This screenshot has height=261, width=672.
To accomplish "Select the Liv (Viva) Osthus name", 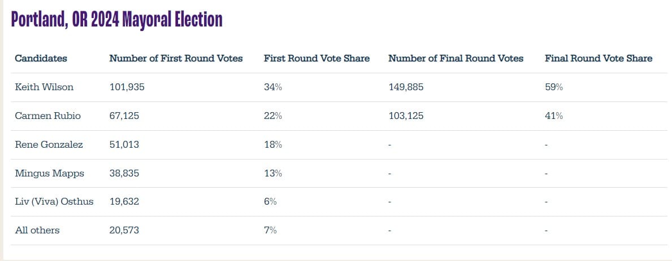I will (x=54, y=202).
